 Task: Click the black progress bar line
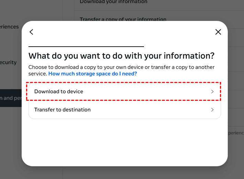pos(86,46)
